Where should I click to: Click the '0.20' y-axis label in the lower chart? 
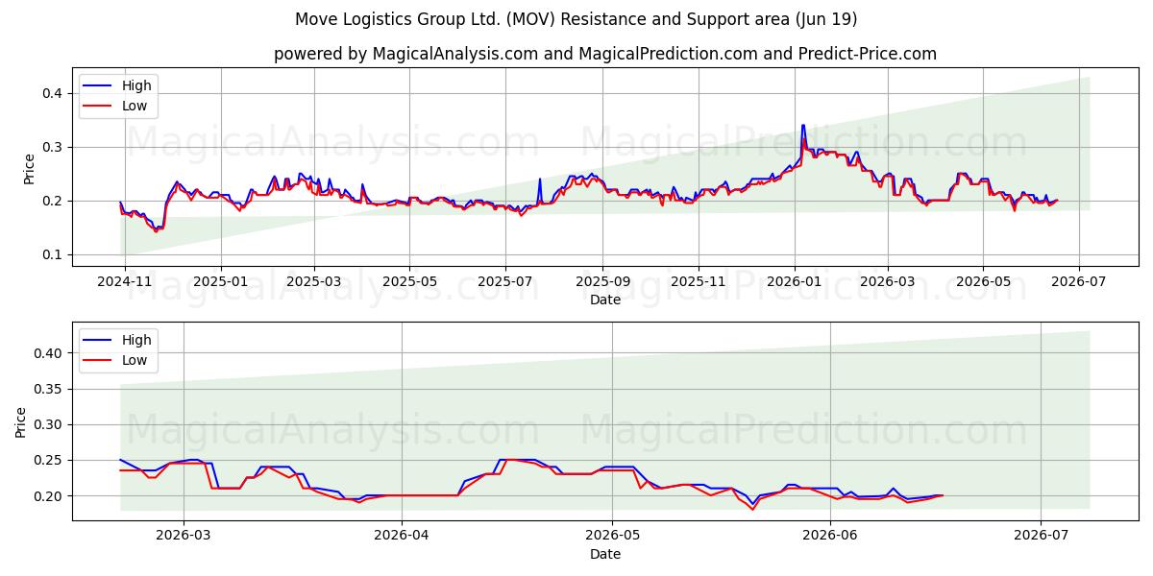(50, 495)
